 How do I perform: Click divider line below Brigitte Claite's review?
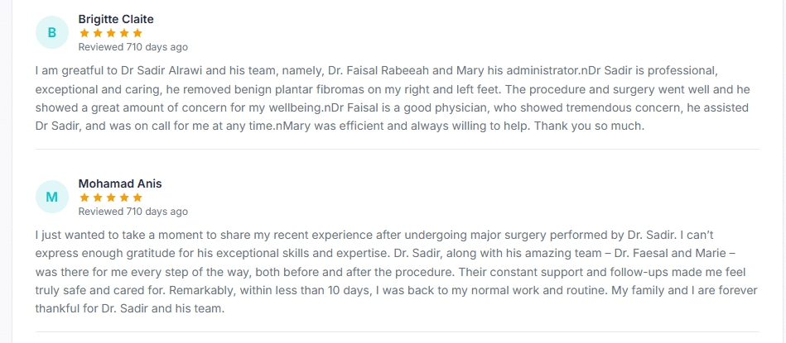click(x=397, y=149)
